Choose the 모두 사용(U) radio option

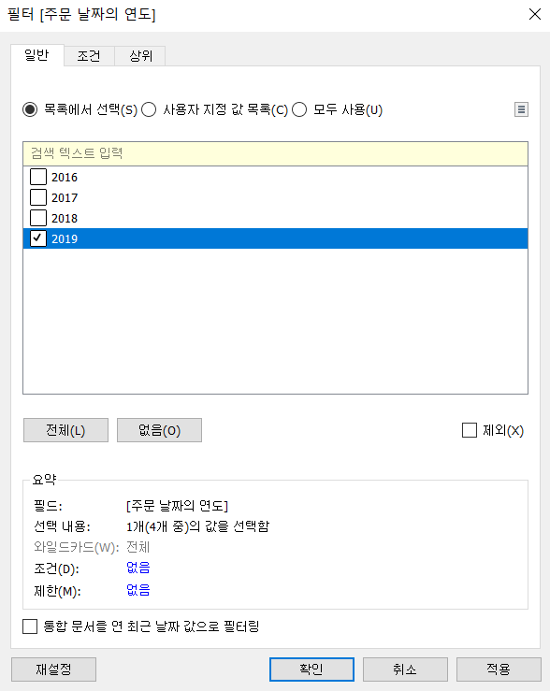coord(299,109)
